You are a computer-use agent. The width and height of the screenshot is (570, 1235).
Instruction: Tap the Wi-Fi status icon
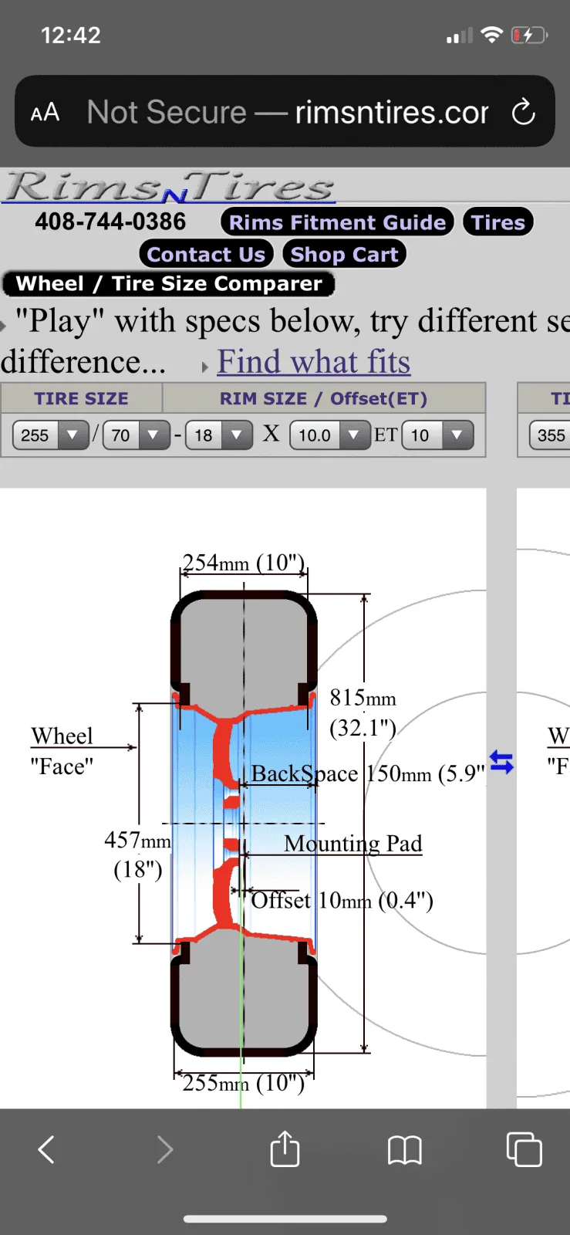point(491,35)
